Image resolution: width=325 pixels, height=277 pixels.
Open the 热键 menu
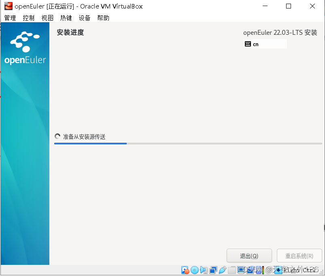click(66, 18)
